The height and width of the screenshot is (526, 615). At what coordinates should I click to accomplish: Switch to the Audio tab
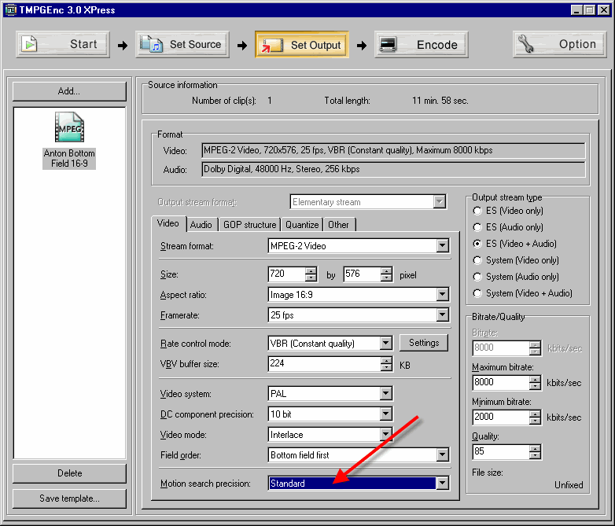coord(201,225)
